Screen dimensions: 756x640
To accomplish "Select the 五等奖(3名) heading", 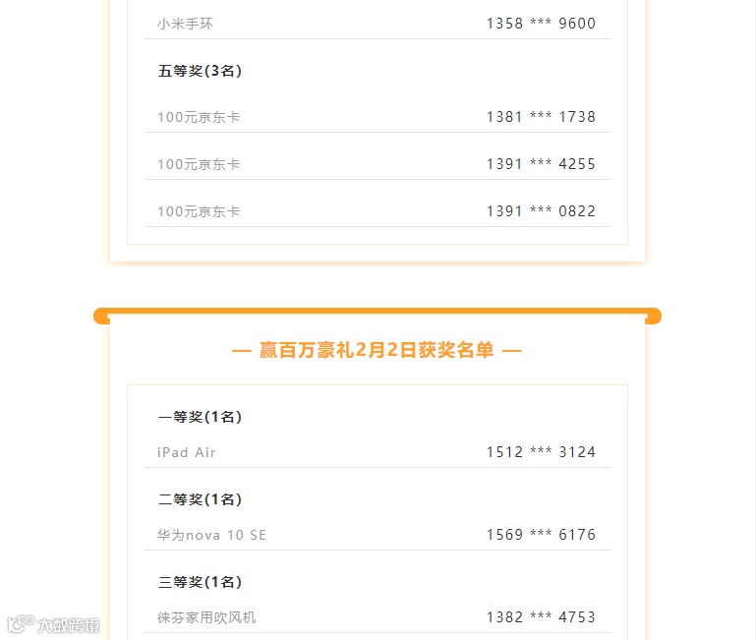I will pos(200,71).
